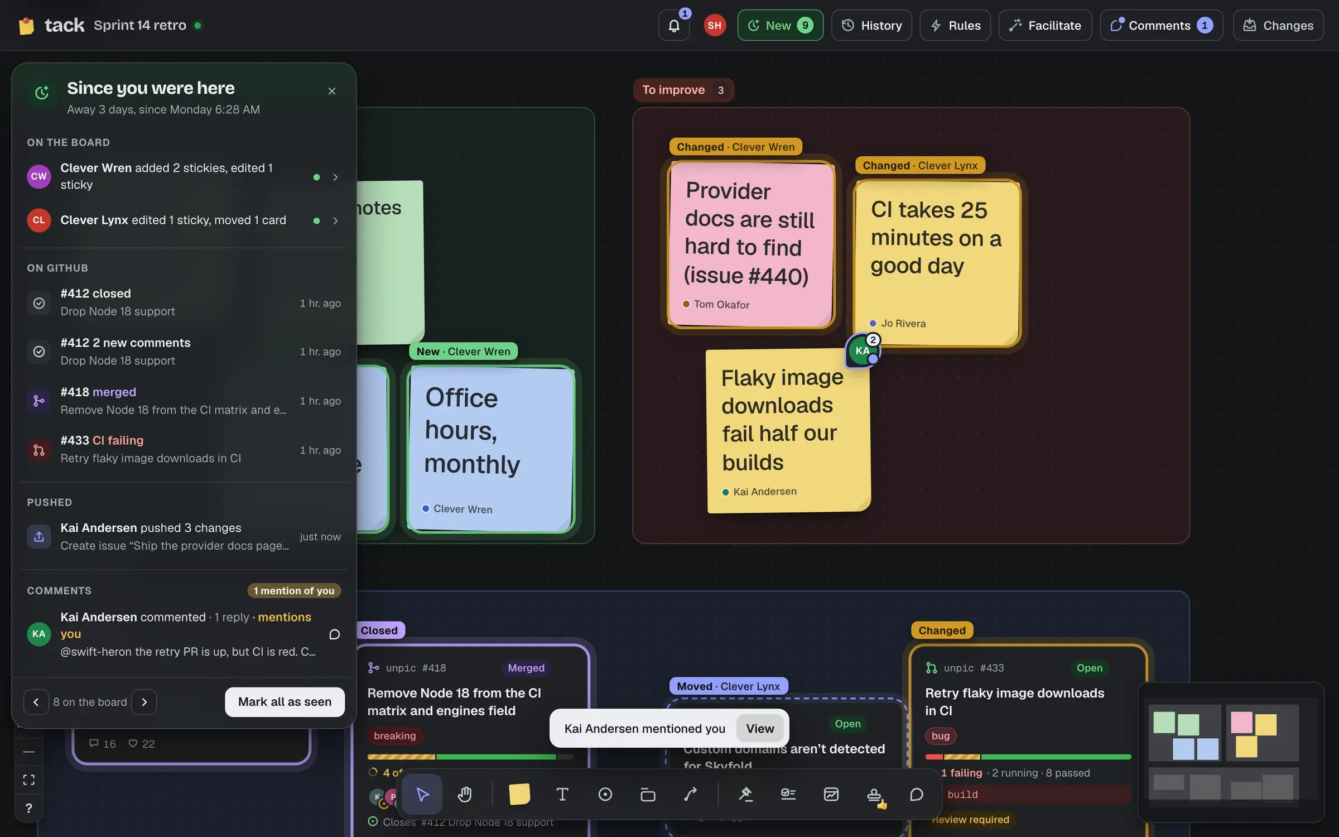Open the #418 merged entry
Viewport: 1339px width, 837px height.
coord(184,401)
